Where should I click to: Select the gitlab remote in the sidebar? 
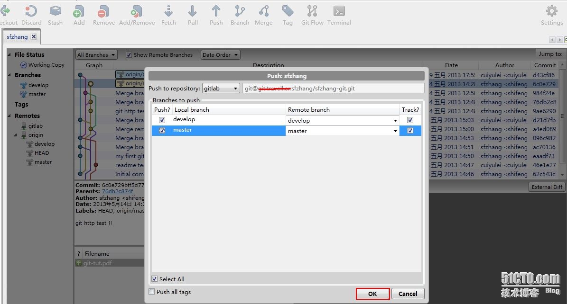click(32, 126)
